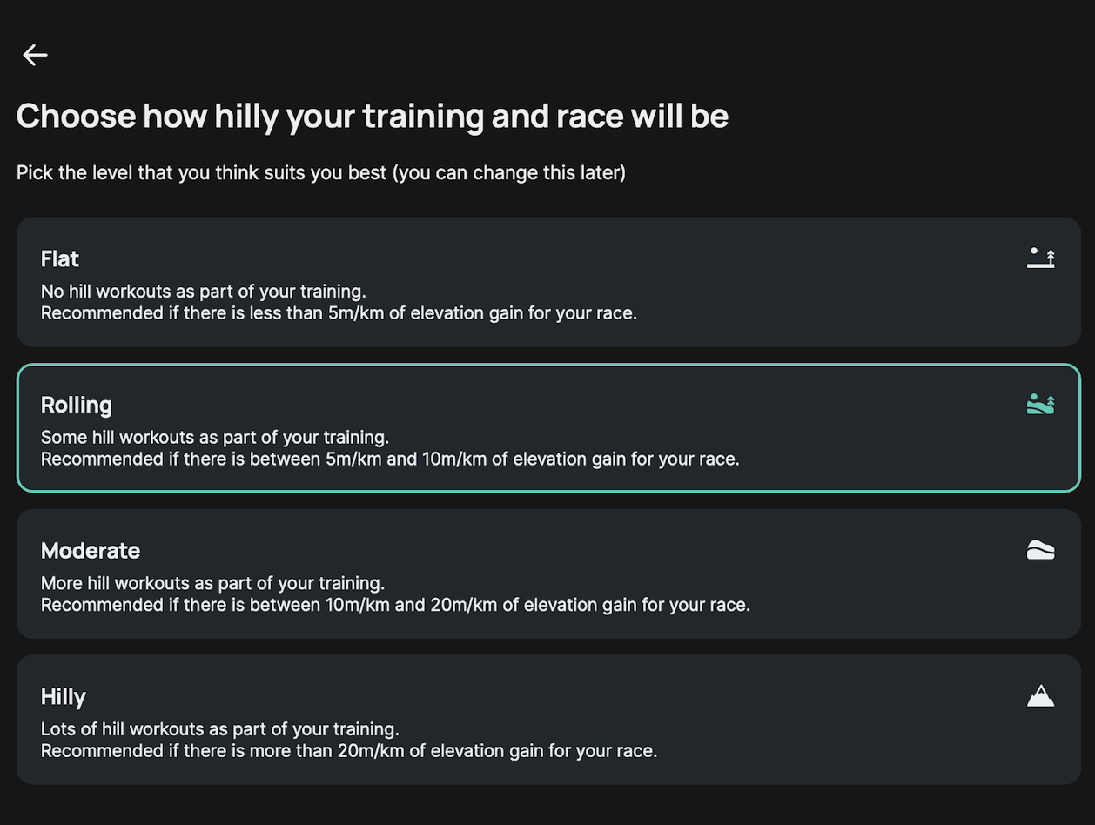
Task: Click "Pick the level that you think" text
Action: [201, 173]
